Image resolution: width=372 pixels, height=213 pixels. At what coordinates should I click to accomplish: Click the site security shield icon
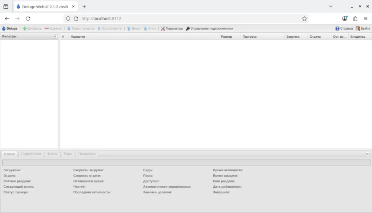click(68, 18)
